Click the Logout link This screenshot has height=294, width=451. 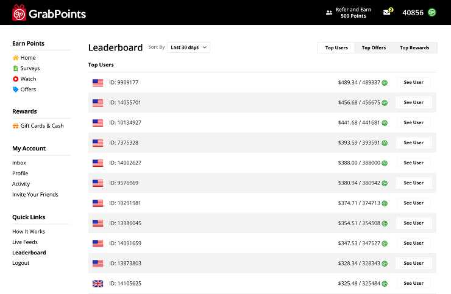[21, 263]
